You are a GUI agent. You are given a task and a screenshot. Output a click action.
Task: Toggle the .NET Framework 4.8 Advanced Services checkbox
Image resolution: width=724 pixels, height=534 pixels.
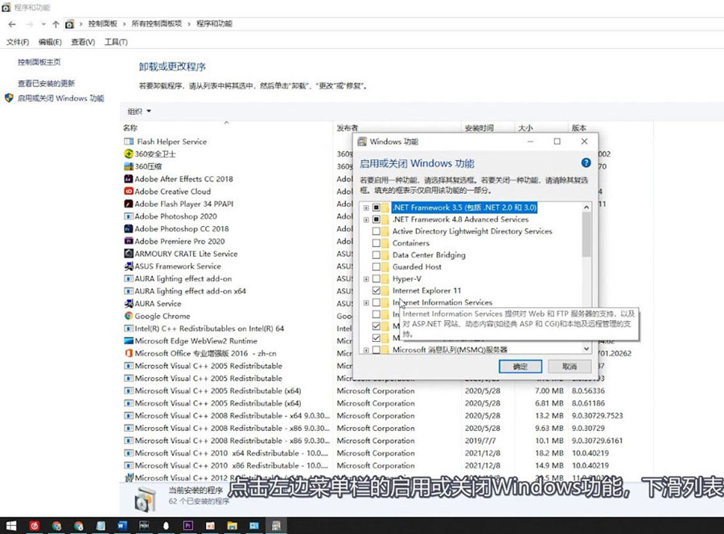(376, 220)
